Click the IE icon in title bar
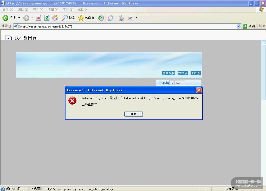The height and width of the screenshot is (191, 266). tap(3, 3)
